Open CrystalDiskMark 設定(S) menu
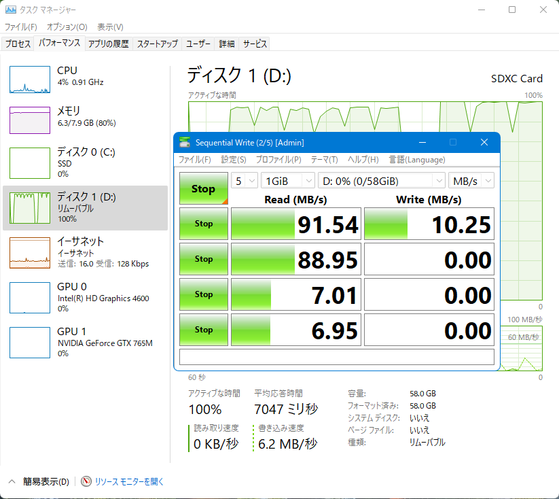Screen dimensions: 559x499 tap(234, 160)
